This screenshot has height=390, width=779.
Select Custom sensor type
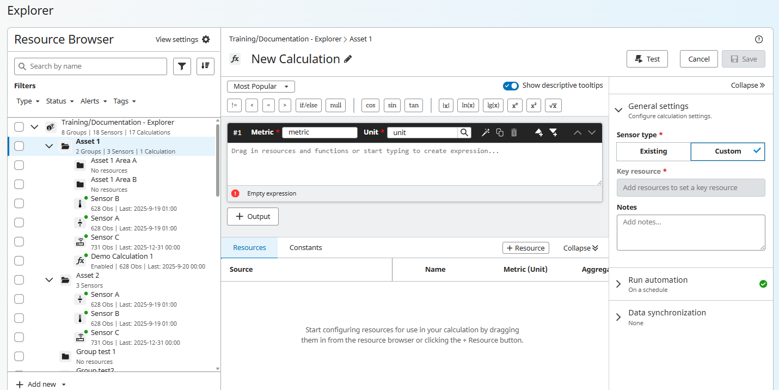click(x=728, y=151)
